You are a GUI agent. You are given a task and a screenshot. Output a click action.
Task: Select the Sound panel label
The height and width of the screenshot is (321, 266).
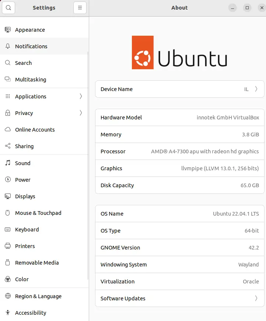23,163
